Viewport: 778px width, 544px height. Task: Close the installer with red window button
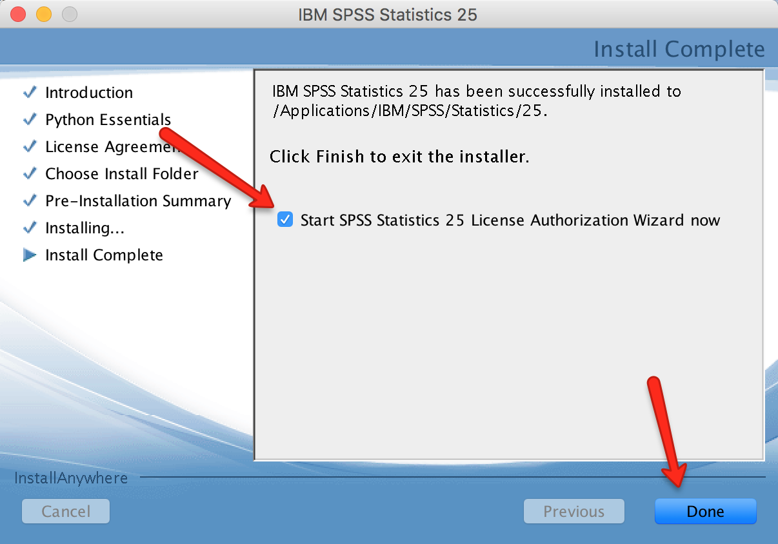18,14
